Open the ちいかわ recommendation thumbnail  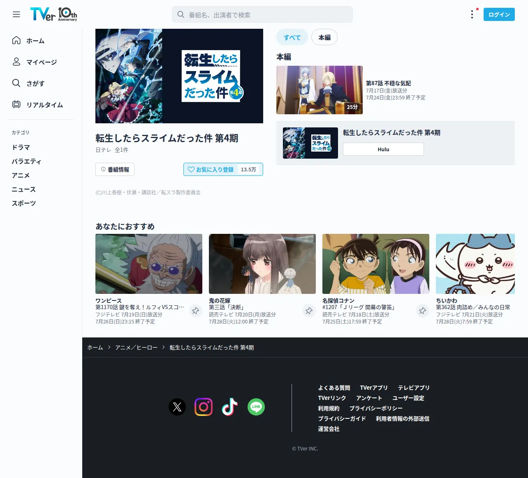coord(475,264)
